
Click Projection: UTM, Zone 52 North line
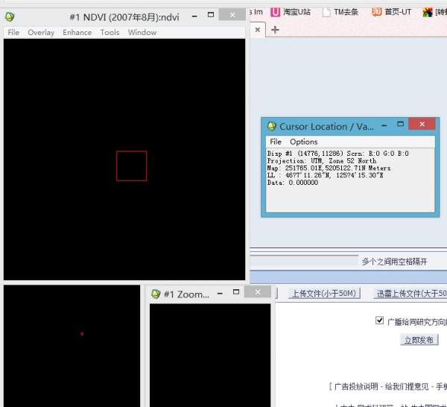(x=322, y=161)
